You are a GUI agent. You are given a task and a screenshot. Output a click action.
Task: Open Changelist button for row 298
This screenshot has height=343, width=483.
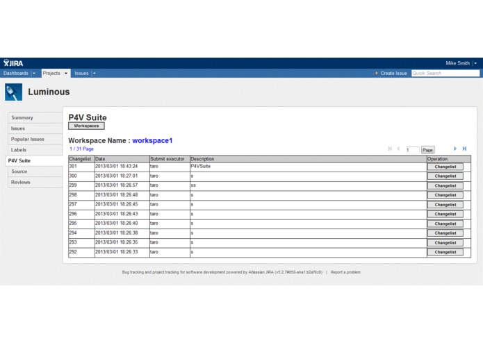445,195
